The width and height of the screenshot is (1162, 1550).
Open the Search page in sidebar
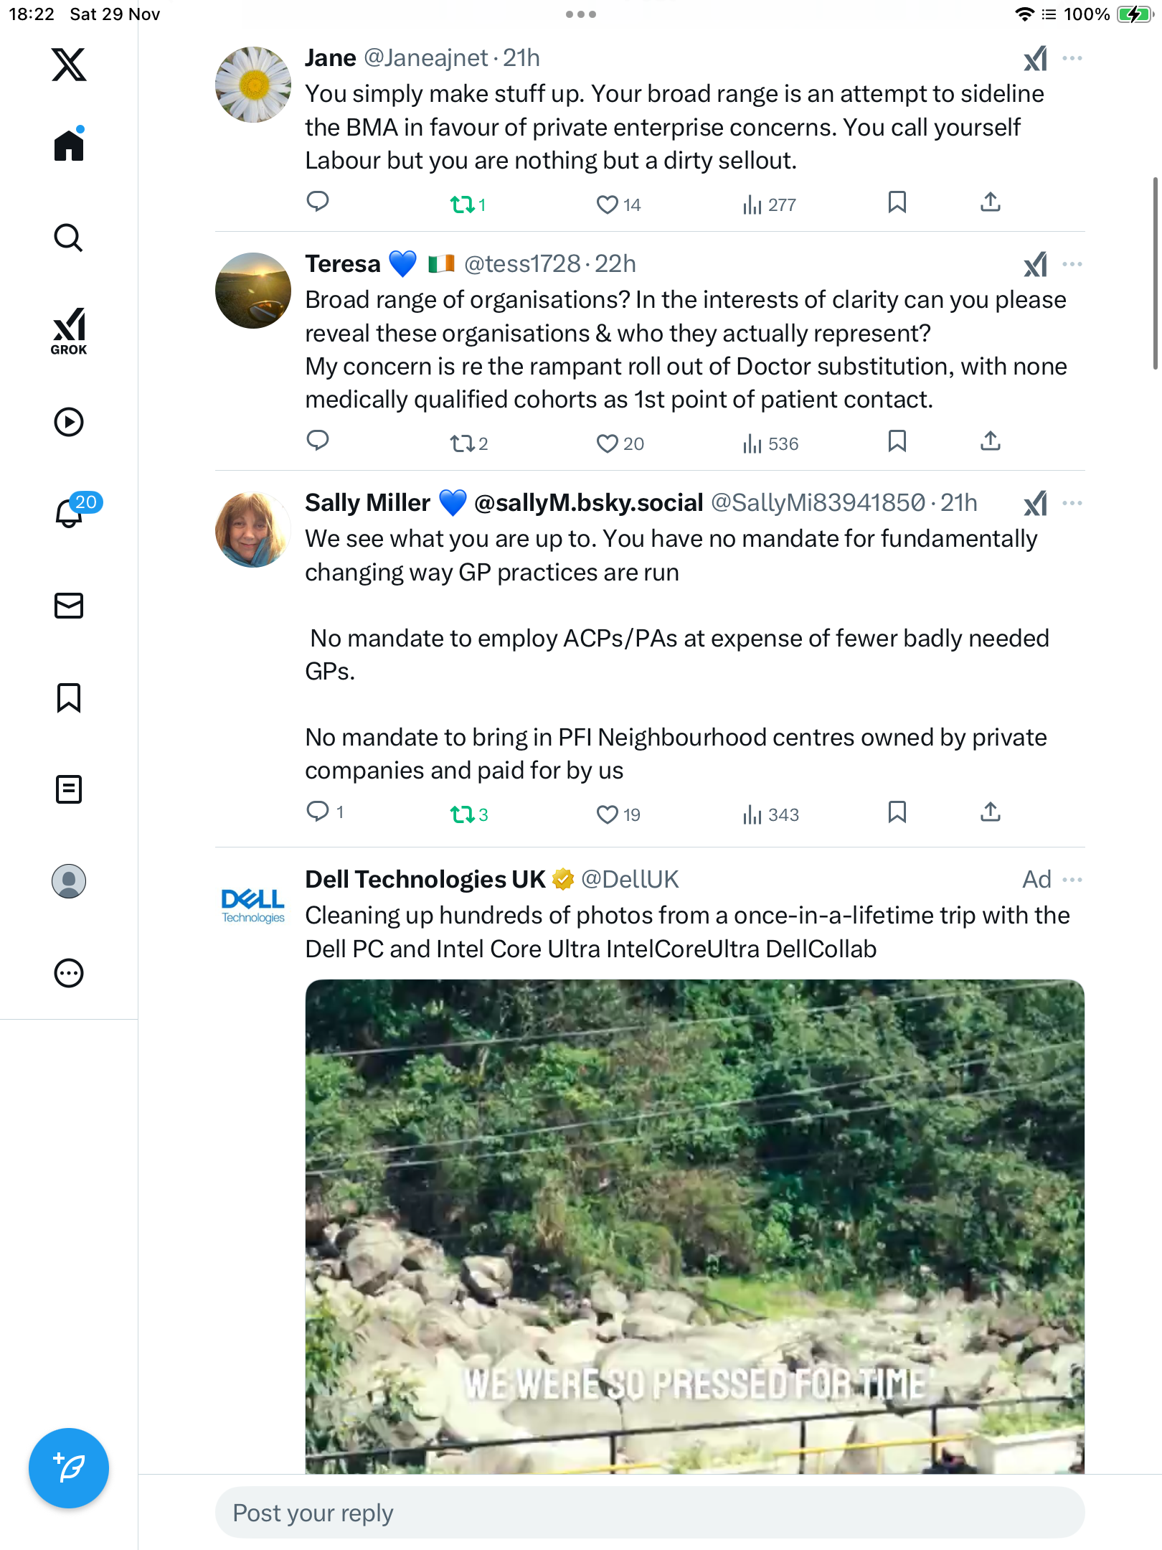point(69,238)
